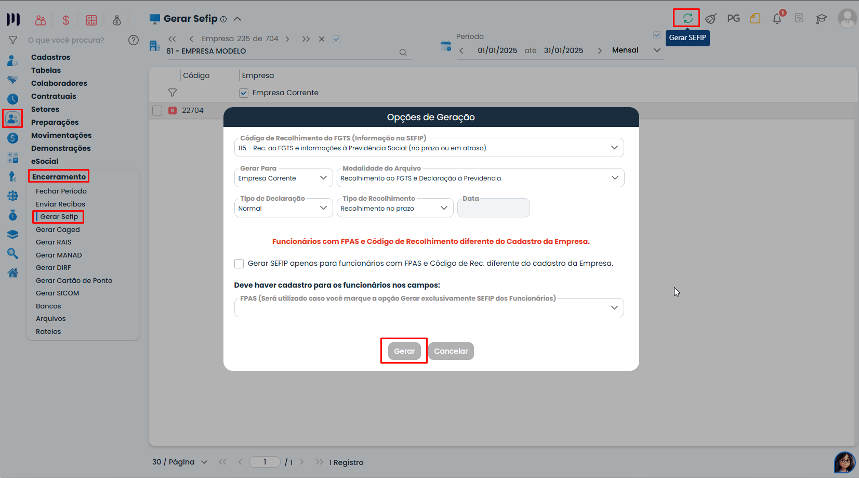859x478 pixels.
Task: Click the Data input field
Action: click(x=493, y=209)
